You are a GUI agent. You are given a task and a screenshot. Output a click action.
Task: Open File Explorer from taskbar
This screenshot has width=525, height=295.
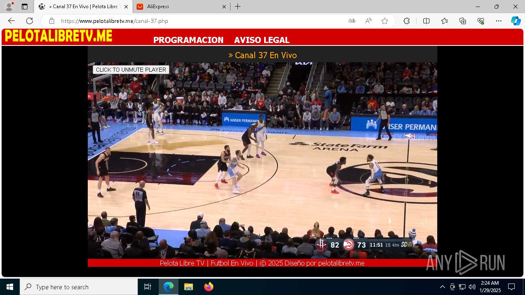click(x=188, y=287)
